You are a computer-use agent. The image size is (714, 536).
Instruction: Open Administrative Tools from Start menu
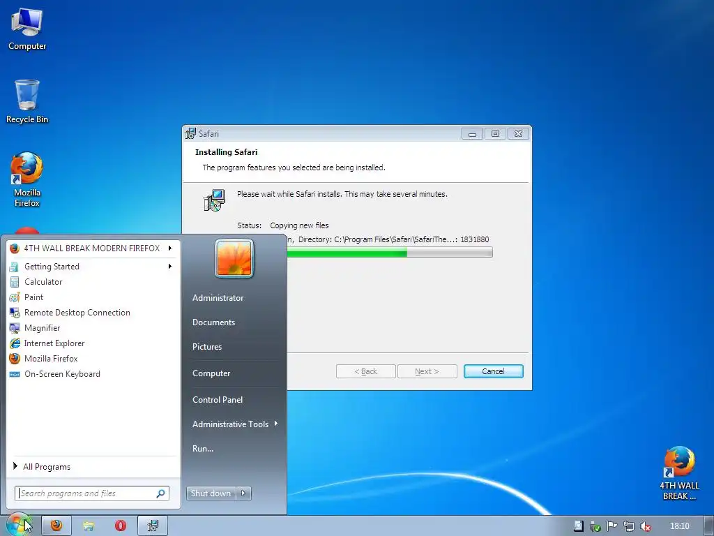click(x=230, y=424)
